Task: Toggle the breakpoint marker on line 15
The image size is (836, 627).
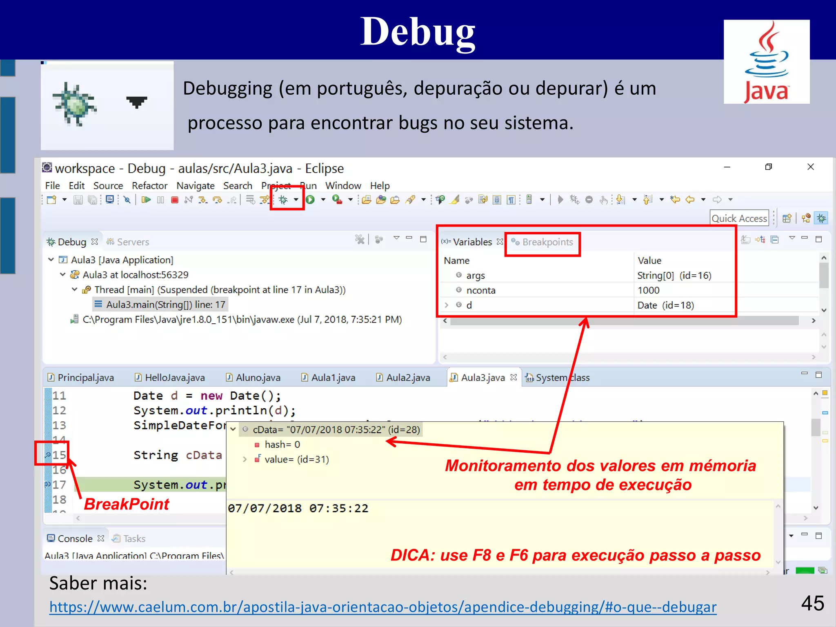Action: pos(48,455)
